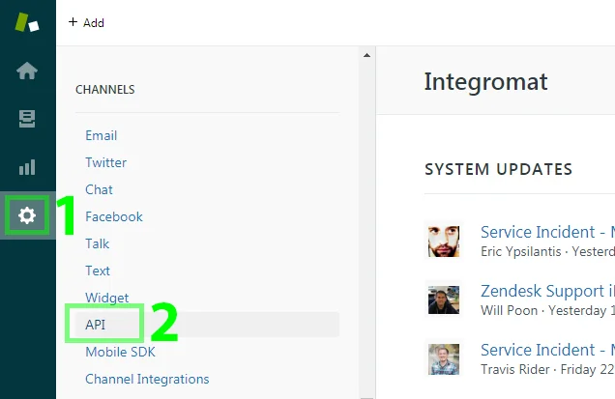615x399 pixels.
Task: Click Will Poon avatar thumbnail
Action: (x=444, y=300)
